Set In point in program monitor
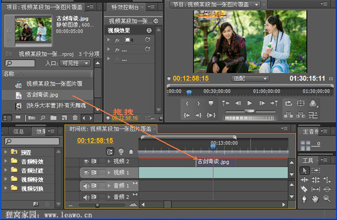This screenshot has width=337, height=220. click(187, 103)
